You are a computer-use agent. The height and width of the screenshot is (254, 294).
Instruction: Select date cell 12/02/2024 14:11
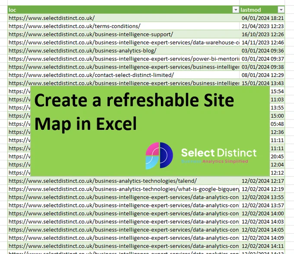pos(262,246)
